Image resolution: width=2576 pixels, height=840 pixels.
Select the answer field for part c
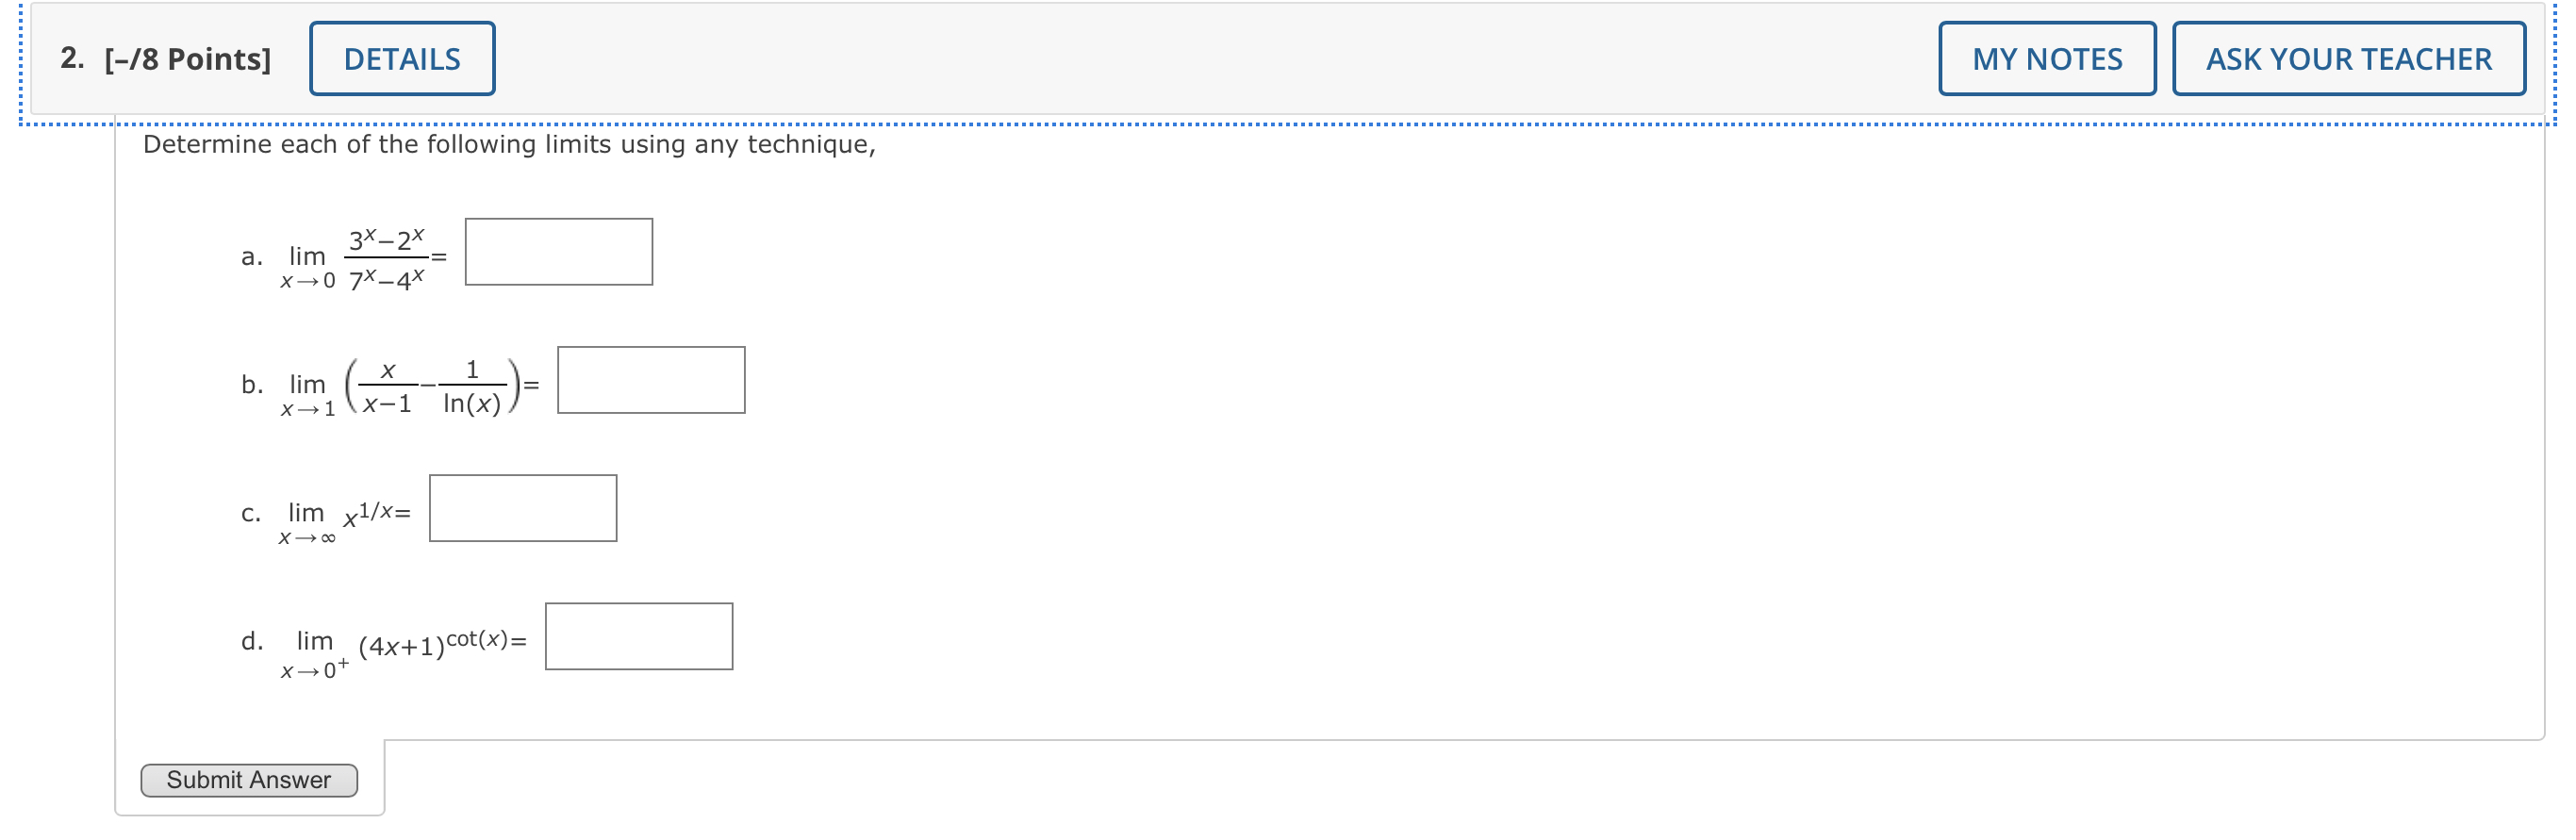click(523, 507)
